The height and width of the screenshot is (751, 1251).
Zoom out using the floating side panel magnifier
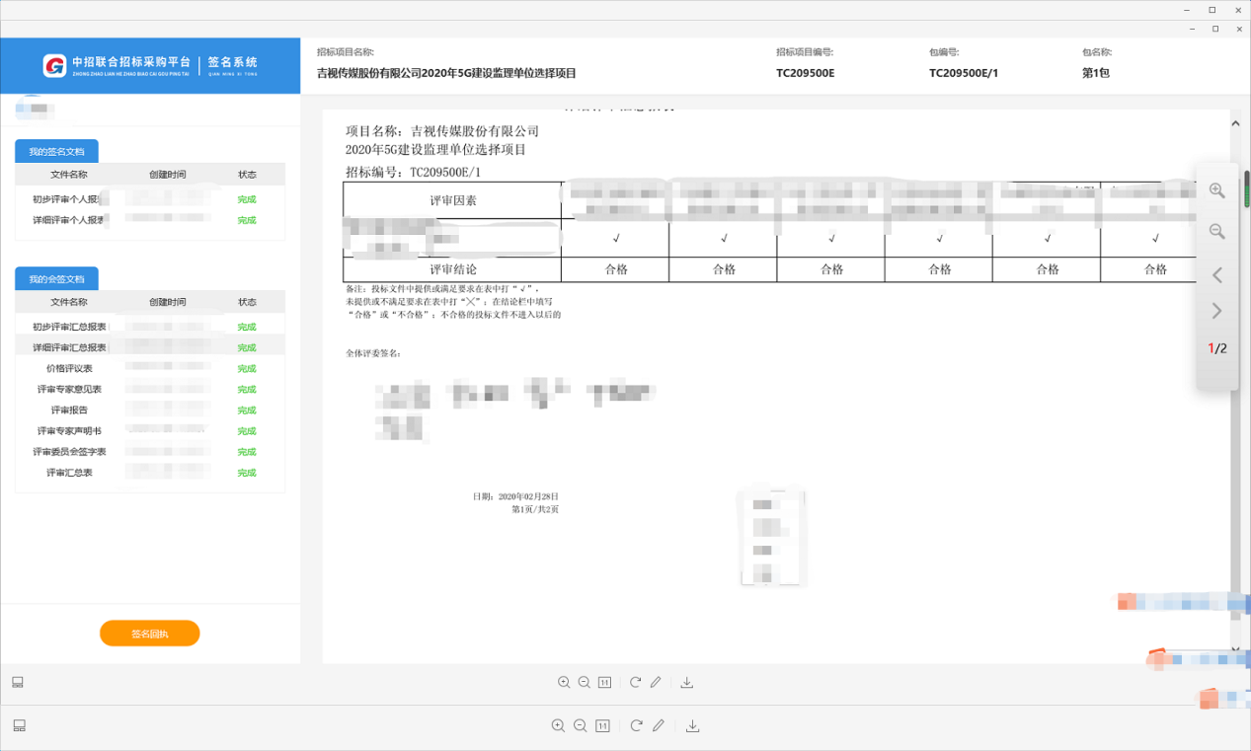1216,232
